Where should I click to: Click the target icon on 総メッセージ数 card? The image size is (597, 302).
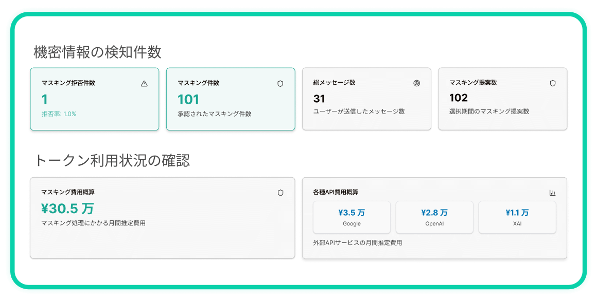(x=417, y=82)
